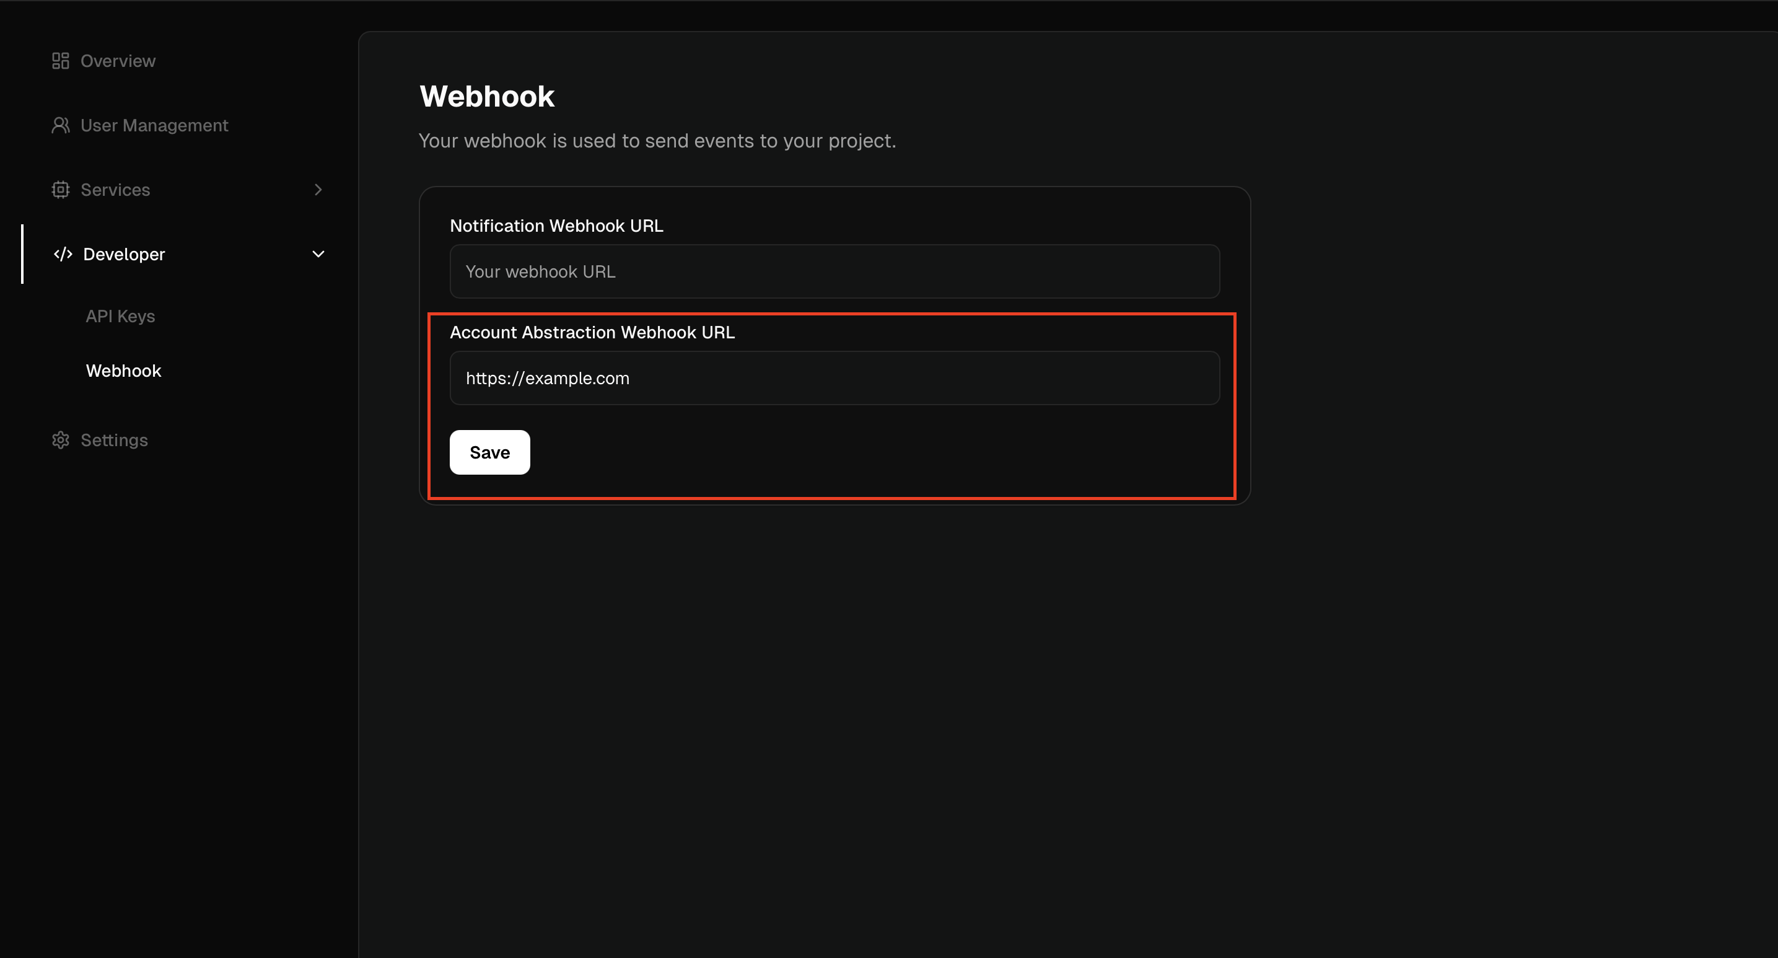Click the Overview grid icon
Screen dimensions: 1778x958
click(61, 61)
